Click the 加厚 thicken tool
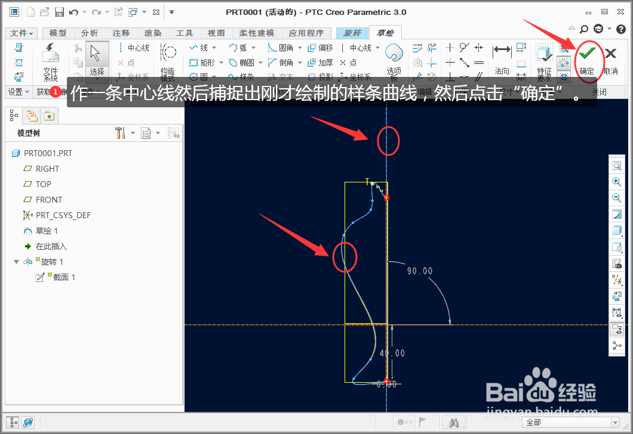 [x=320, y=63]
